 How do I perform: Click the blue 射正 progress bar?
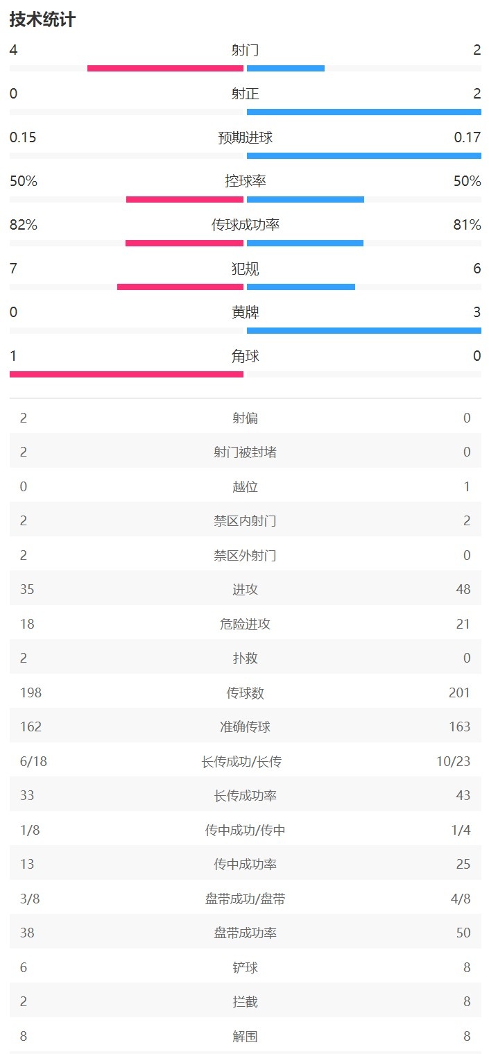tap(363, 112)
